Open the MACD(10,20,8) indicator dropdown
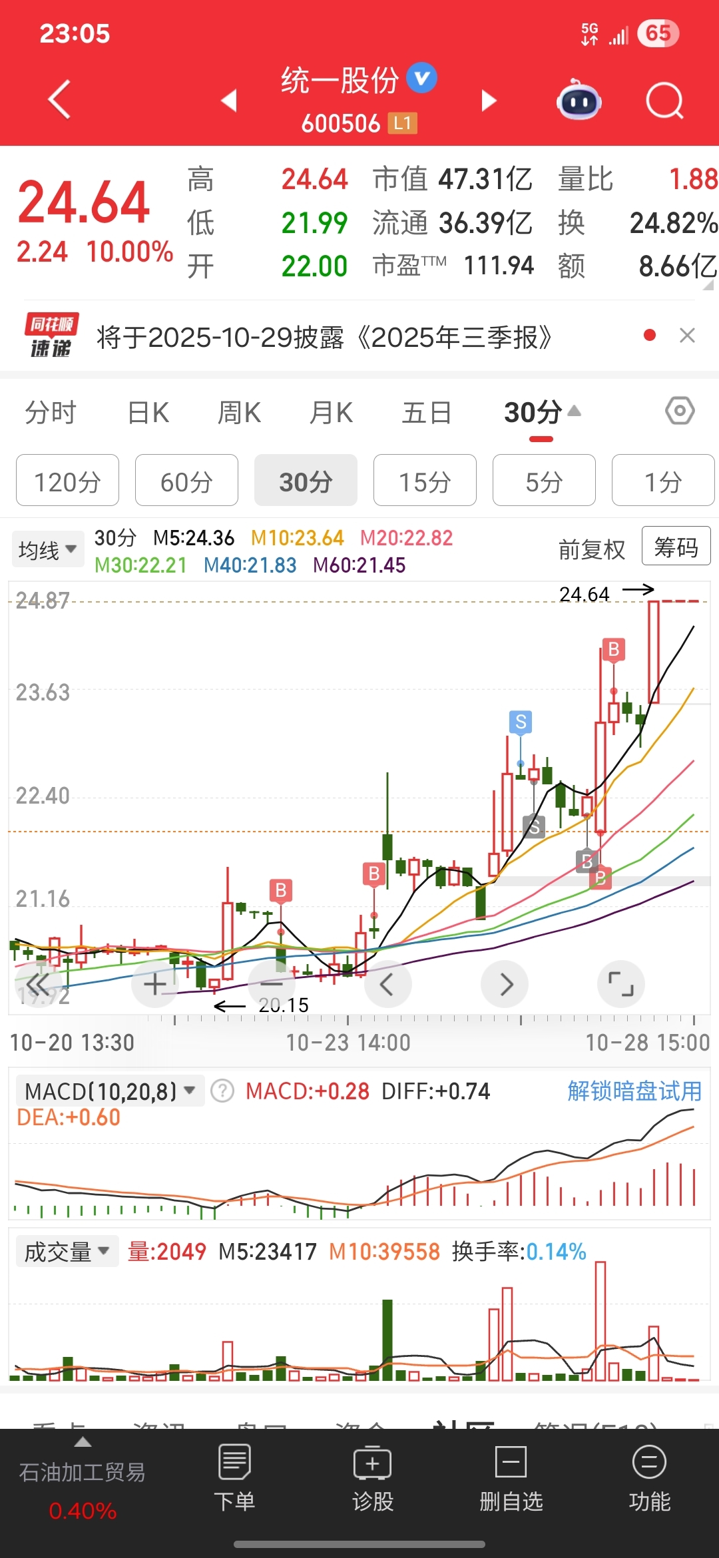The height and width of the screenshot is (1558, 719). [x=110, y=1091]
